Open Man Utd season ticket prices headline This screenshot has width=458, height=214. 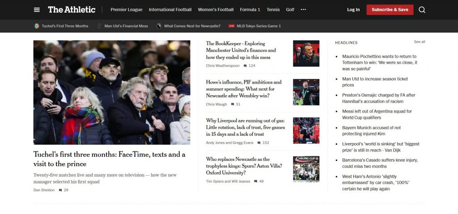375,82
